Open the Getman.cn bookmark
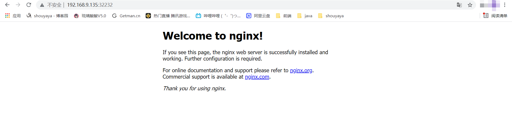Screen dimensions: 512x128 126,16
